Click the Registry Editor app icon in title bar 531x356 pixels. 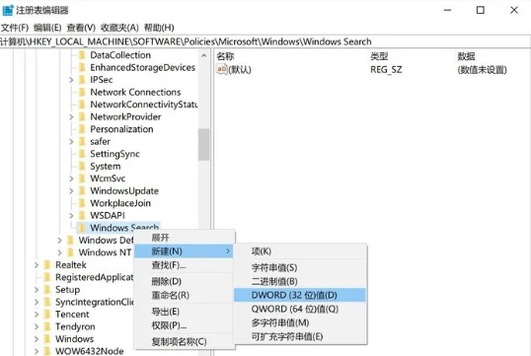[x=8, y=10]
